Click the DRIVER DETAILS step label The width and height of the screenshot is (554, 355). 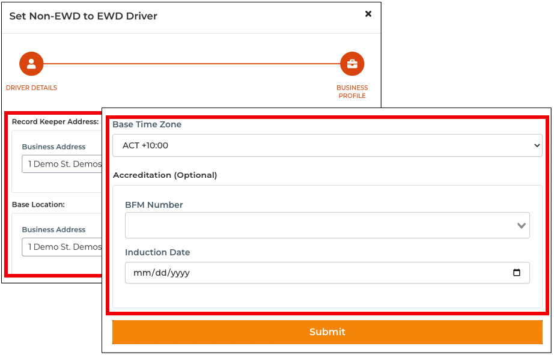pos(31,88)
